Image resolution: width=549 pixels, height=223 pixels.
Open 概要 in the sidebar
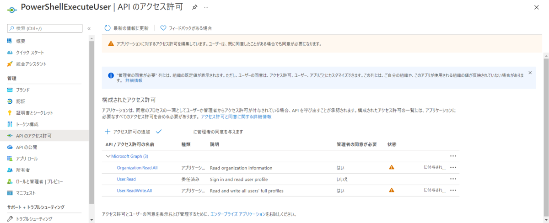tap(21, 41)
